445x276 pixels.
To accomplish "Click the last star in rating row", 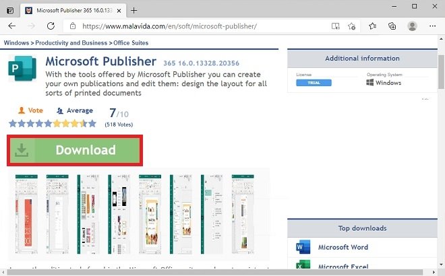I will 92,124.
